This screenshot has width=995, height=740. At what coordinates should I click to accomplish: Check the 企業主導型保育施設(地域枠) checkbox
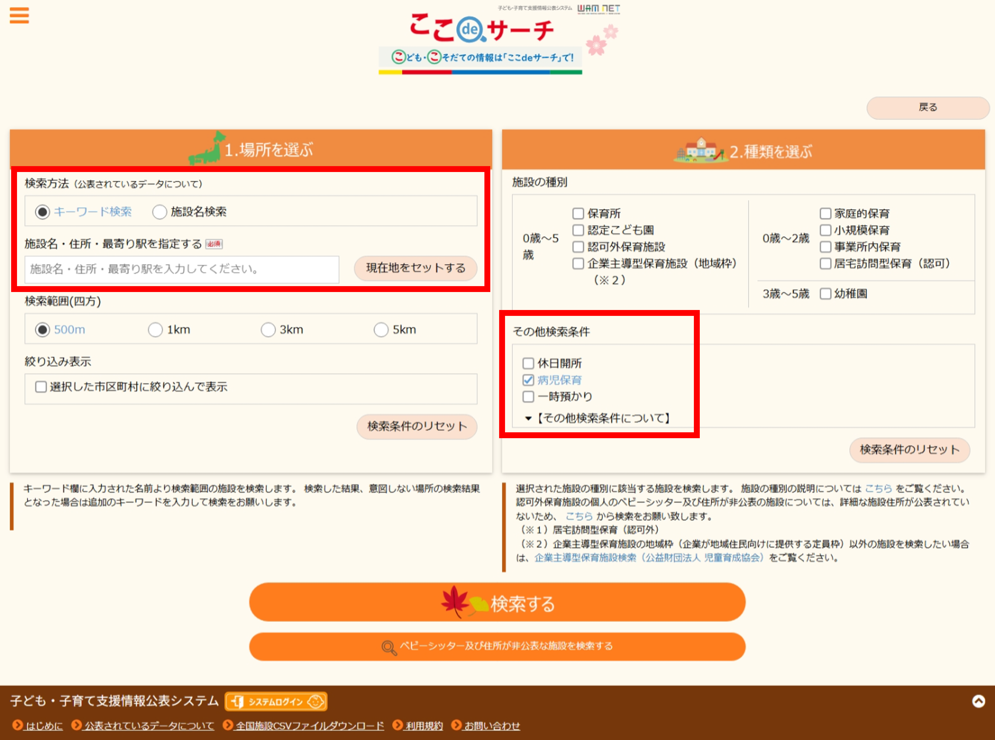pyautogui.click(x=578, y=263)
